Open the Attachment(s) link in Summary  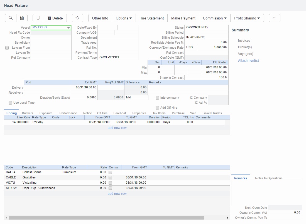(x=248, y=60)
